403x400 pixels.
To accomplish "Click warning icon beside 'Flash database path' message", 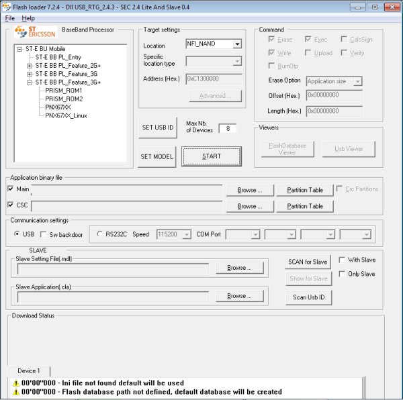I will click(x=16, y=392).
